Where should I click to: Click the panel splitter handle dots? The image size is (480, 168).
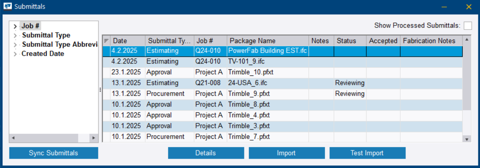100,90
